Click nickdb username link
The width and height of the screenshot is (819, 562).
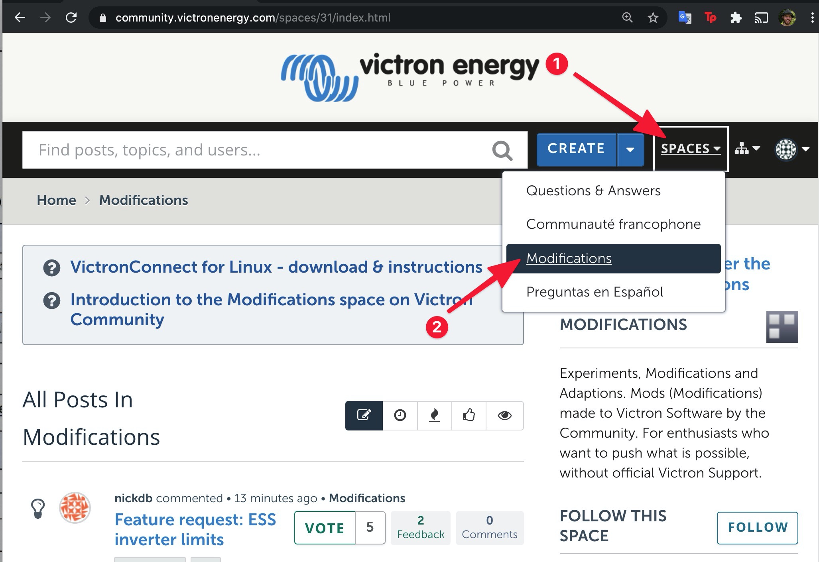coord(133,498)
